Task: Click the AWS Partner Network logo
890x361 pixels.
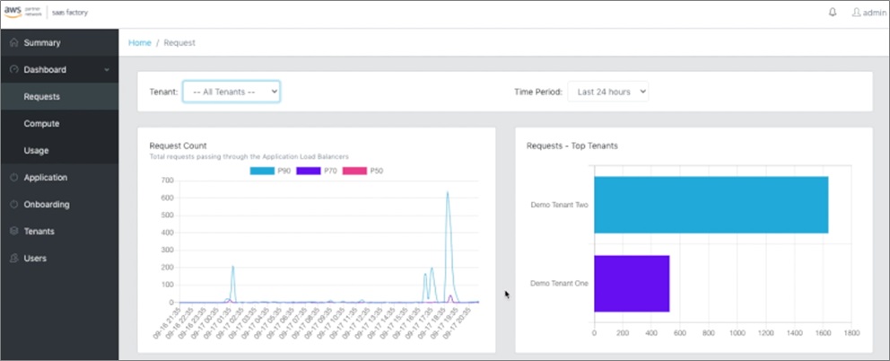Action: 23,12
